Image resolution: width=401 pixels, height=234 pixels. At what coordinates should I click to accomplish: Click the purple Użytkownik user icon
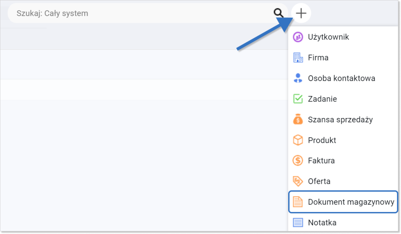pyautogui.click(x=298, y=37)
